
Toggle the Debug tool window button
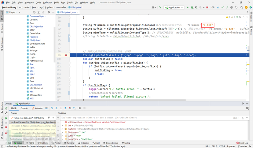(18, 143)
